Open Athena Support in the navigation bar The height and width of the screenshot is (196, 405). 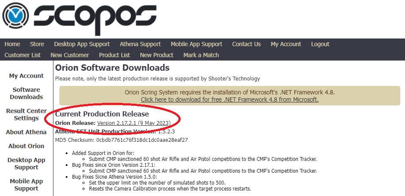click(140, 44)
